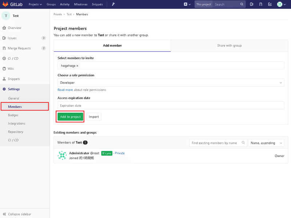Click the Merge Requests icon in sidebar
The height and width of the screenshot is (218, 291).
point(4,48)
